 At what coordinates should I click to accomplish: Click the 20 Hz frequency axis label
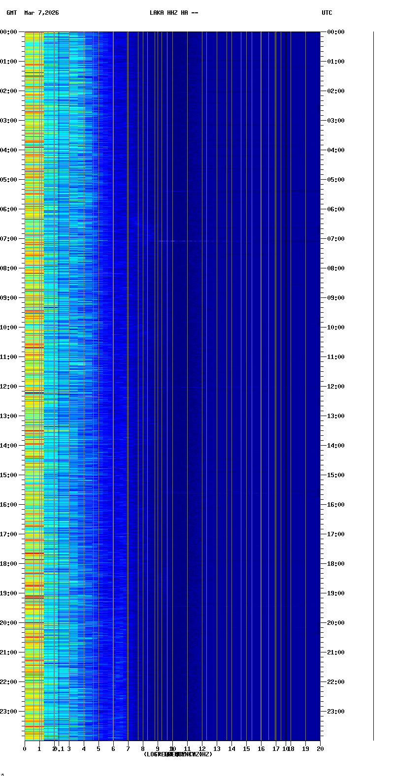[x=320, y=749]
